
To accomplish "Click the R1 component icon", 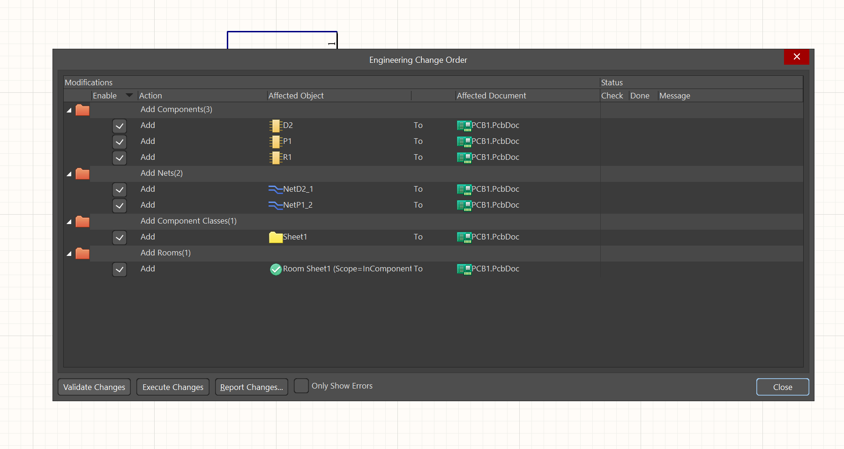I will [275, 157].
